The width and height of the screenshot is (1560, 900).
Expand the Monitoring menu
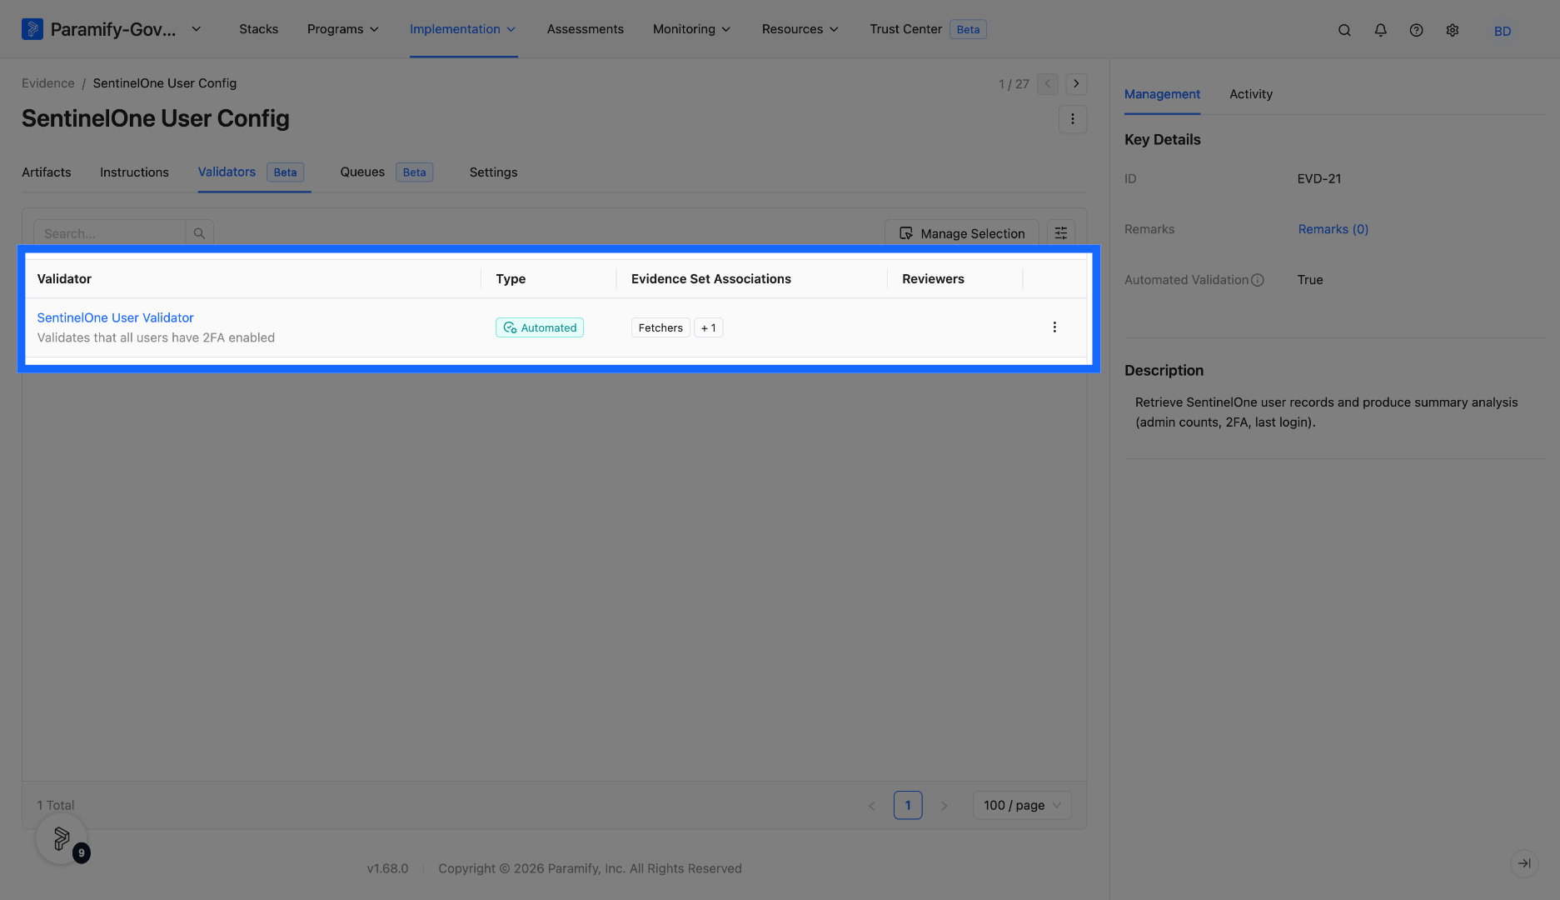[691, 29]
